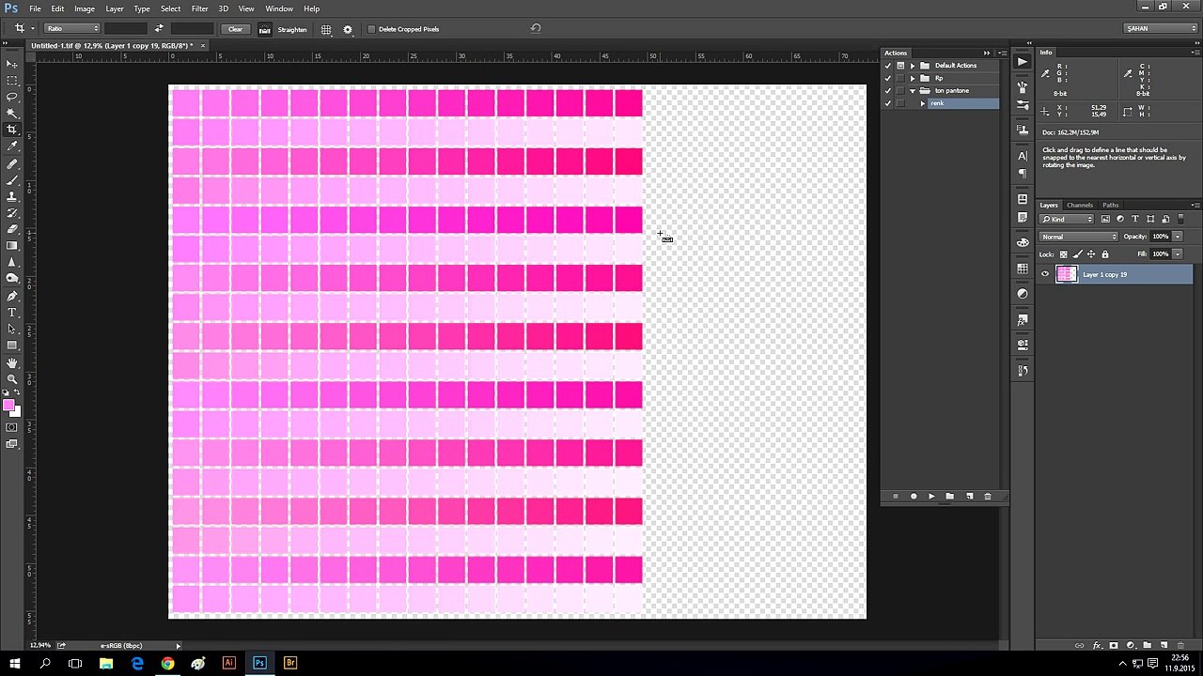Select the Move tool

click(12, 64)
